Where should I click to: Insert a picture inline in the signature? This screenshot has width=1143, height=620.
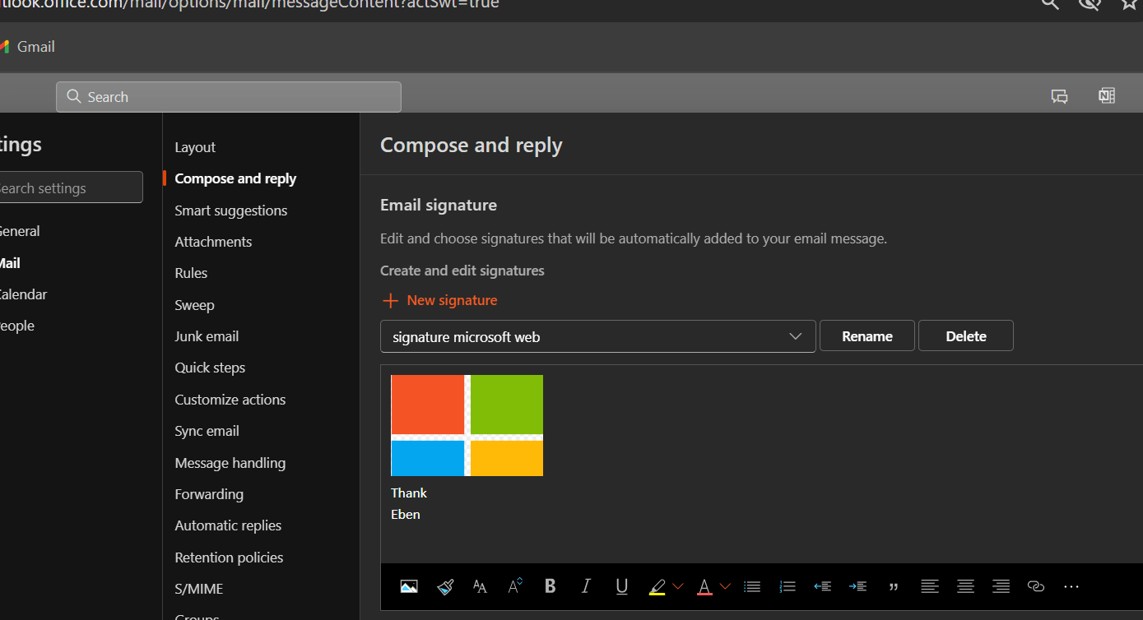pyautogui.click(x=409, y=586)
